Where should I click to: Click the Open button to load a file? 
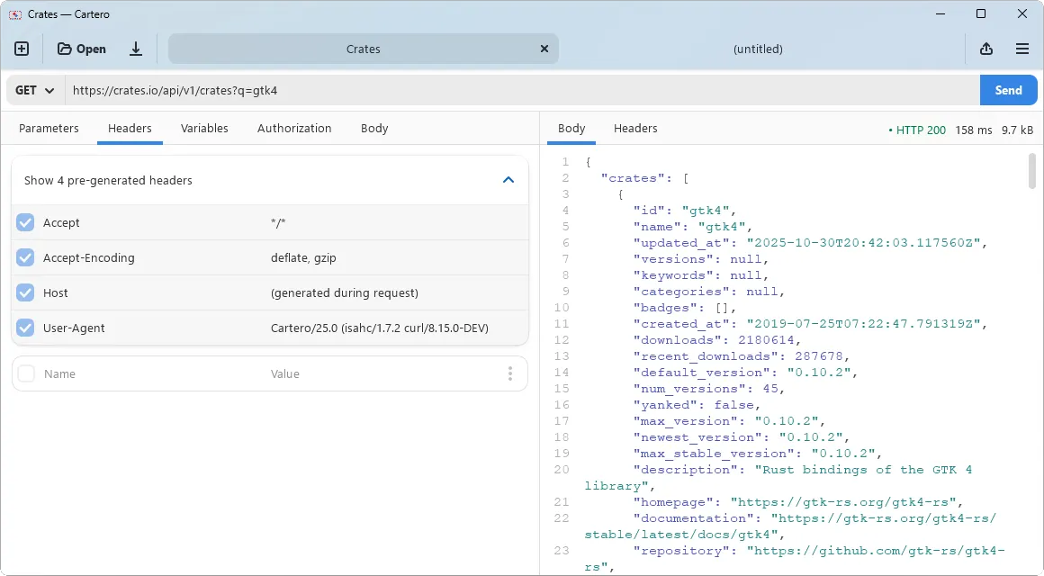coord(80,49)
